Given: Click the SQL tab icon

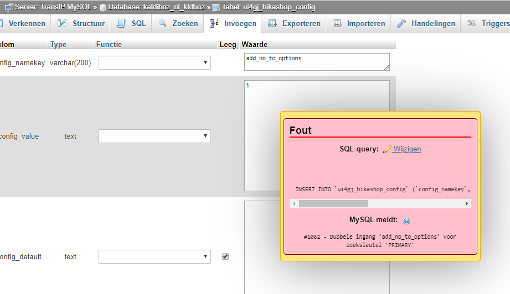Looking at the screenshot, I should 121,23.
